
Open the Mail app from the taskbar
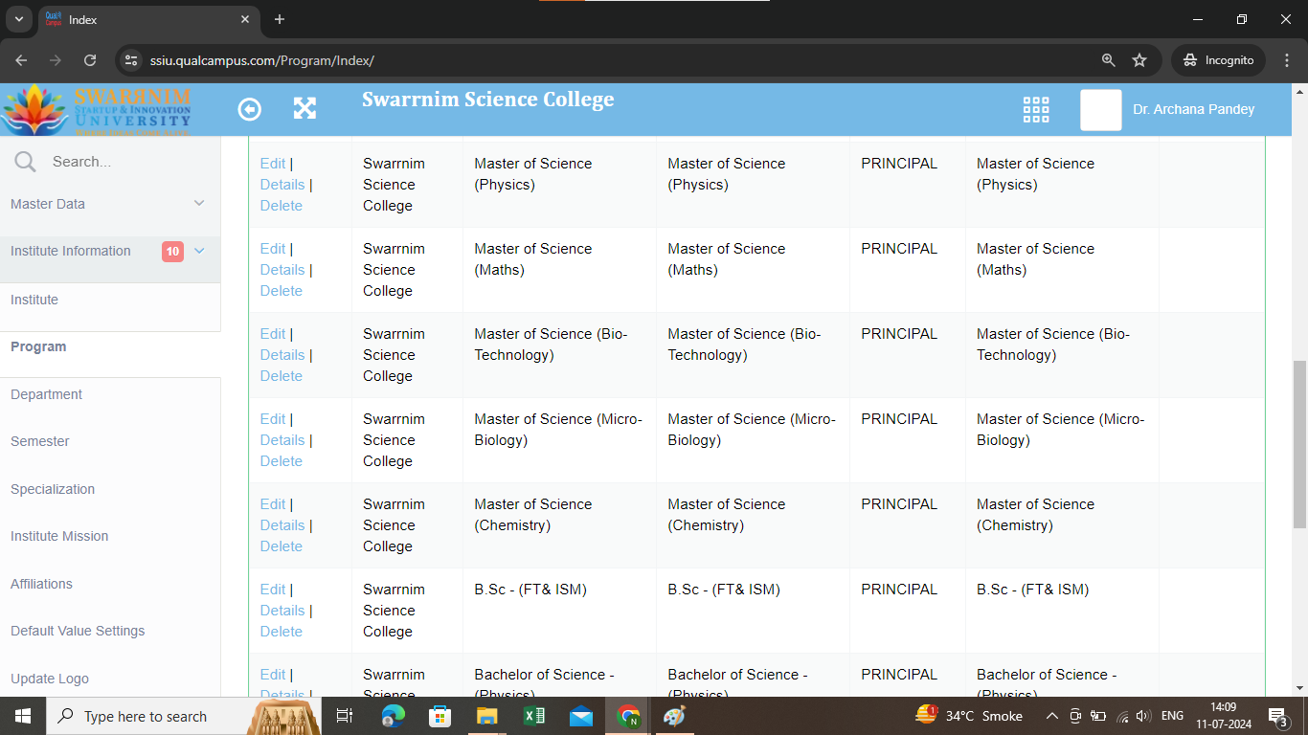(x=581, y=716)
